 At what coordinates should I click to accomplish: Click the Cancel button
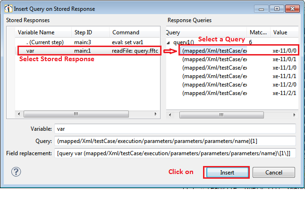point(274,173)
